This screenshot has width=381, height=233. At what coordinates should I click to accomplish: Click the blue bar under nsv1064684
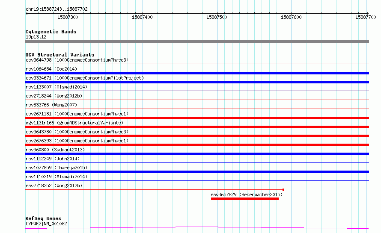[x=197, y=73]
